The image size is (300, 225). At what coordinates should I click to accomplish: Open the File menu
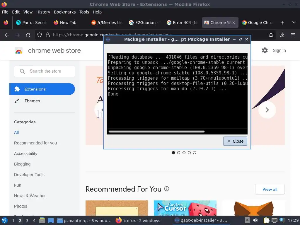[5, 12]
